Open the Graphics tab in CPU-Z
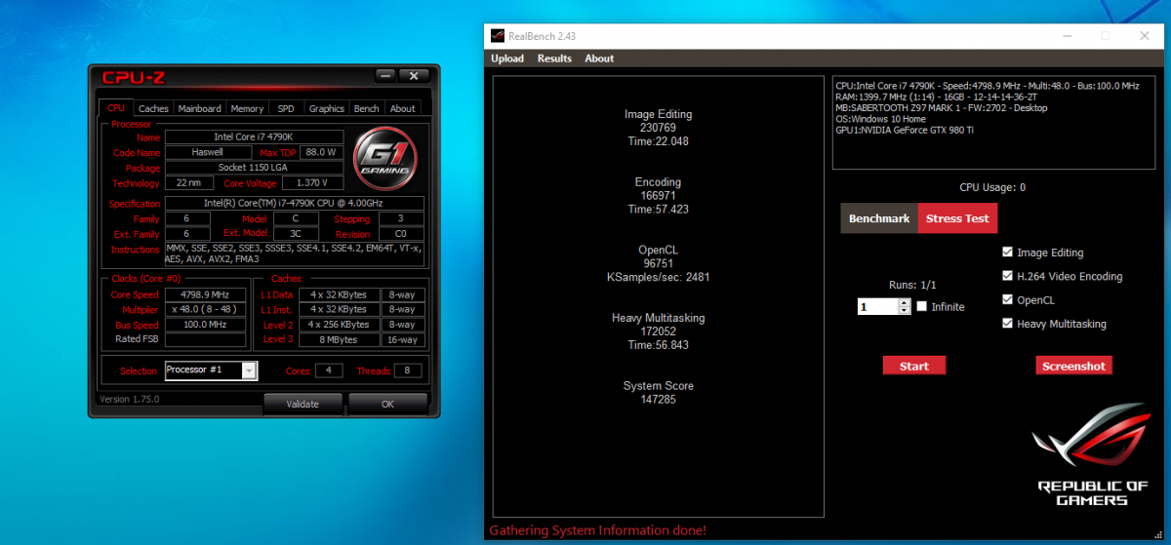The height and width of the screenshot is (545, 1171). click(327, 108)
